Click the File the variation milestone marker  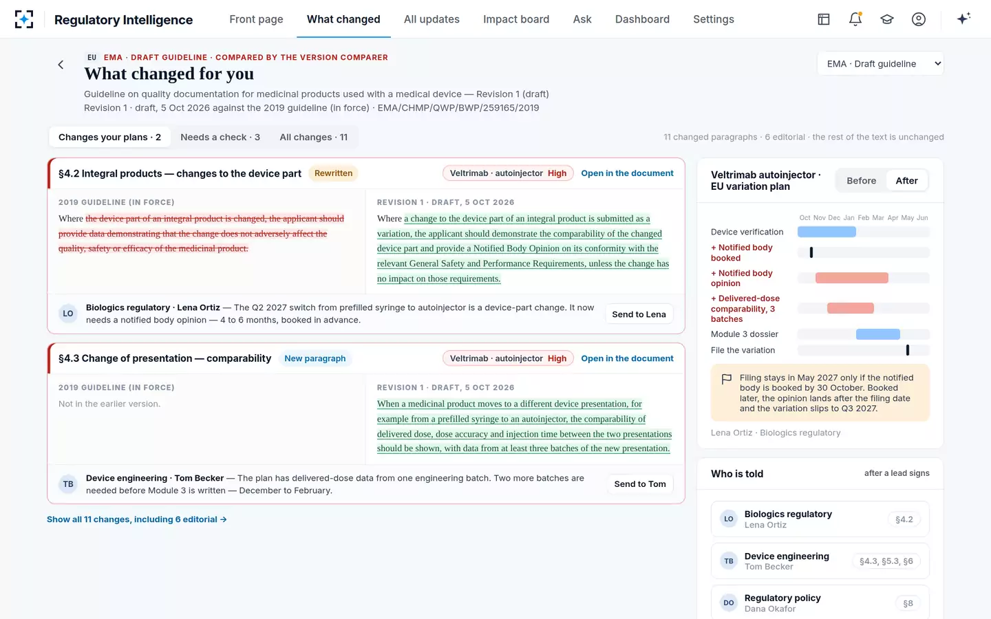click(908, 350)
